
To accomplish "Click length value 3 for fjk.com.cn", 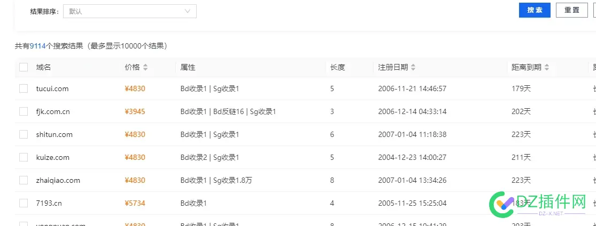I will (332, 111).
